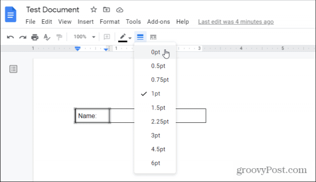Set border width to 0.75pt
Viewport: 316px width, 182px height.
coord(155,80)
